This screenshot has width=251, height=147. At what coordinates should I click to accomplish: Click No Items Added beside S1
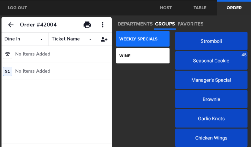click(33, 71)
